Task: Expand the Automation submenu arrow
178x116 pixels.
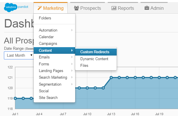Action: tap(72, 30)
